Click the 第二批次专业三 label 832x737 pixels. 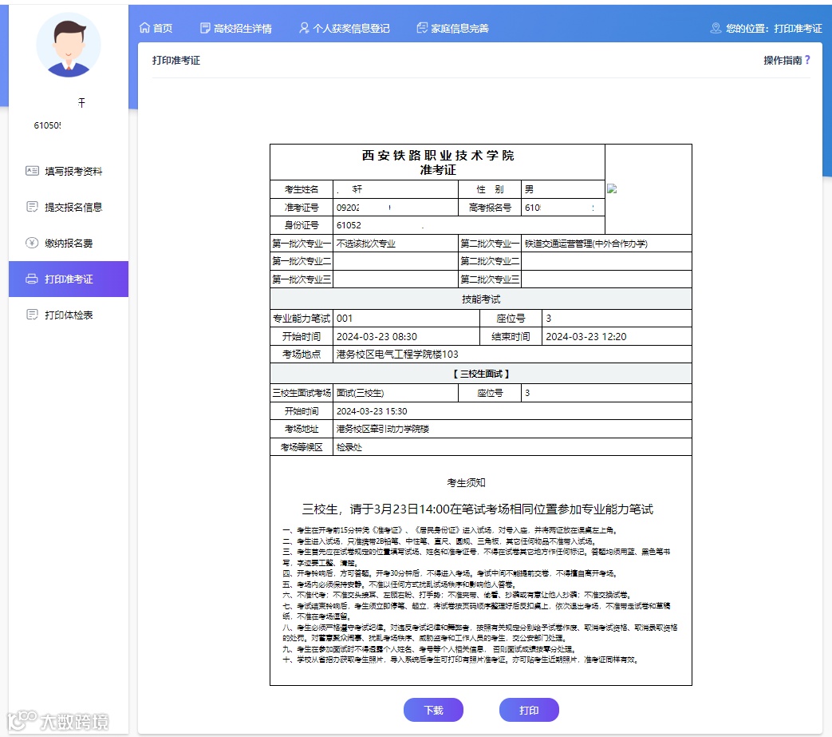[x=490, y=279]
